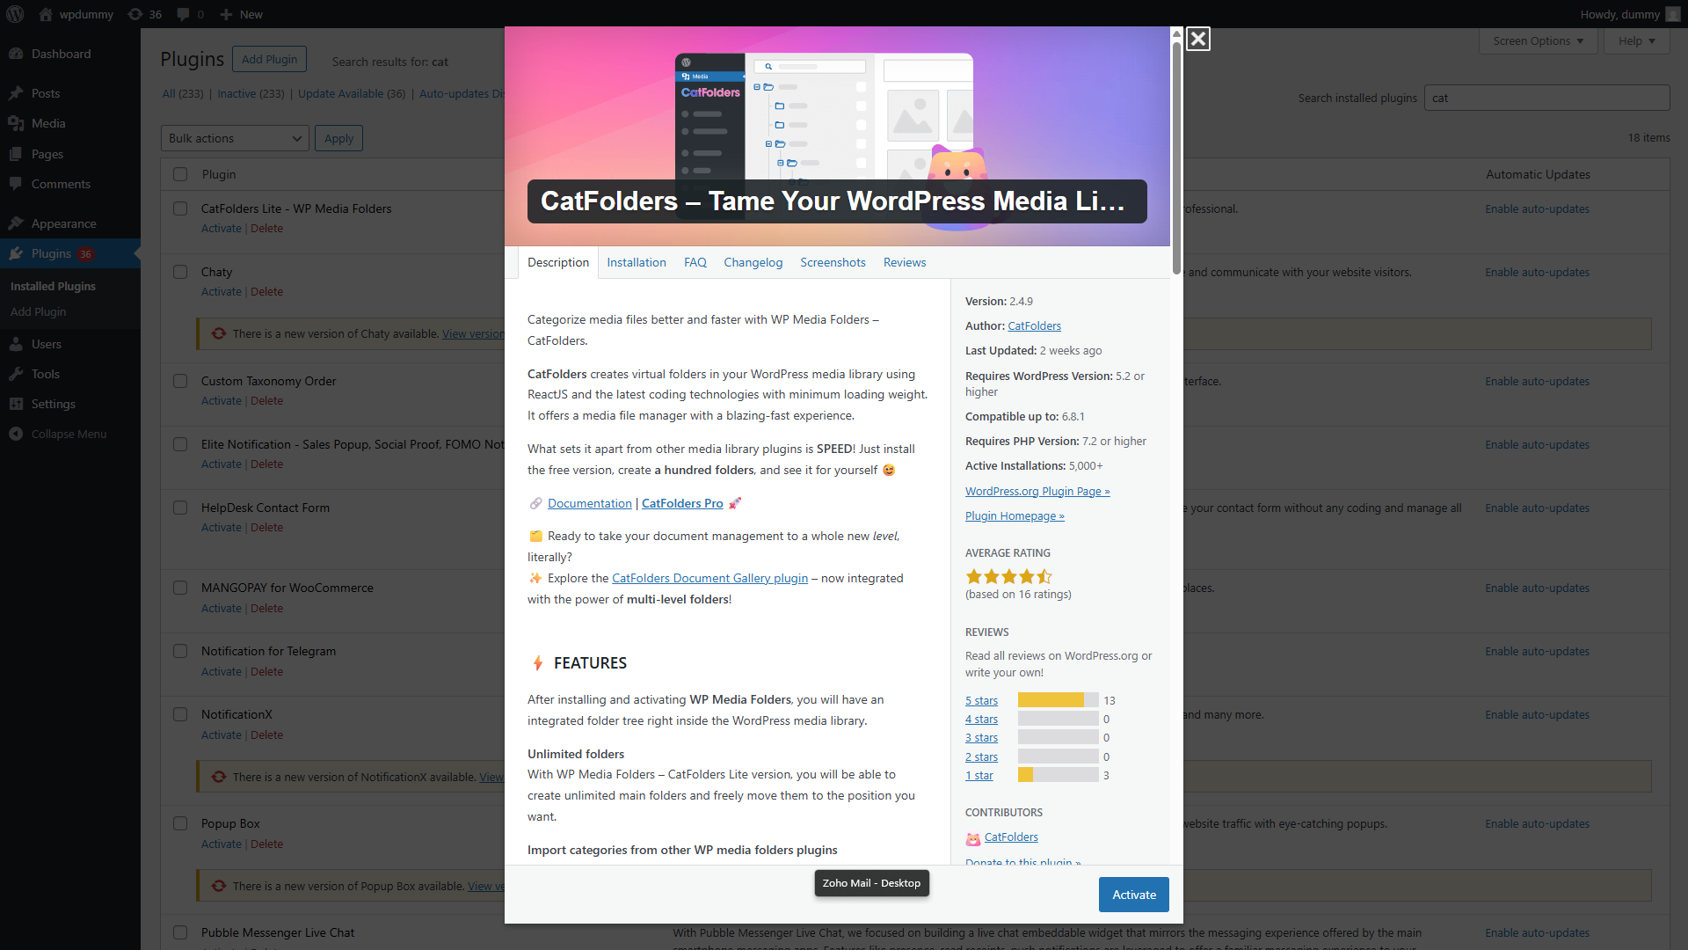The width and height of the screenshot is (1688, 950).
Task: Open the comments bubble in admin bar
Action: coord(183,14)
